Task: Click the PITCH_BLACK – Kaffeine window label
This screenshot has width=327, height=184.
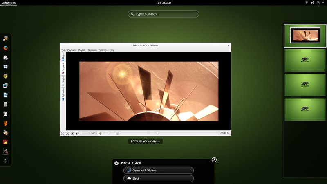Action: (146, 141)
